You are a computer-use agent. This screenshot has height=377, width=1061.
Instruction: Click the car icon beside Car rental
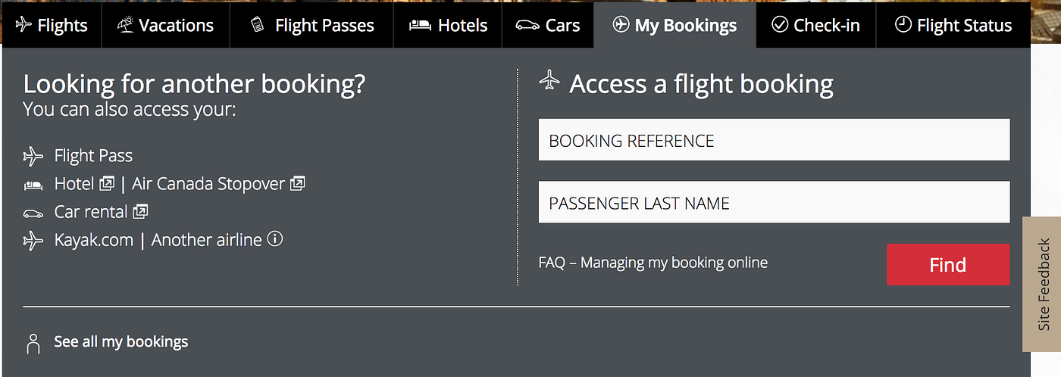33,213
